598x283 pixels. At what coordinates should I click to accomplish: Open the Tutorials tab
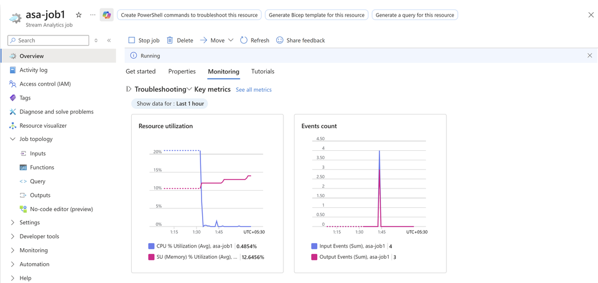pyautogui.click(x=263, y=71)
